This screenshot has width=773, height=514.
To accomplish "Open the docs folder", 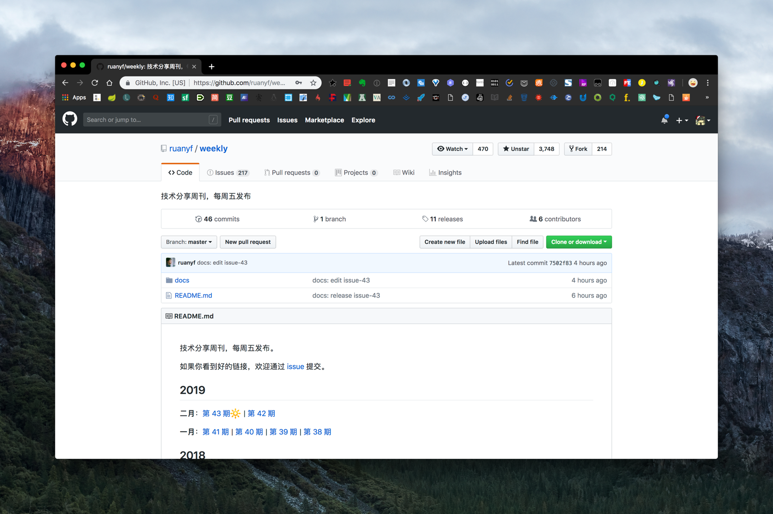I will pyautogui.click(x=182, y=280).
